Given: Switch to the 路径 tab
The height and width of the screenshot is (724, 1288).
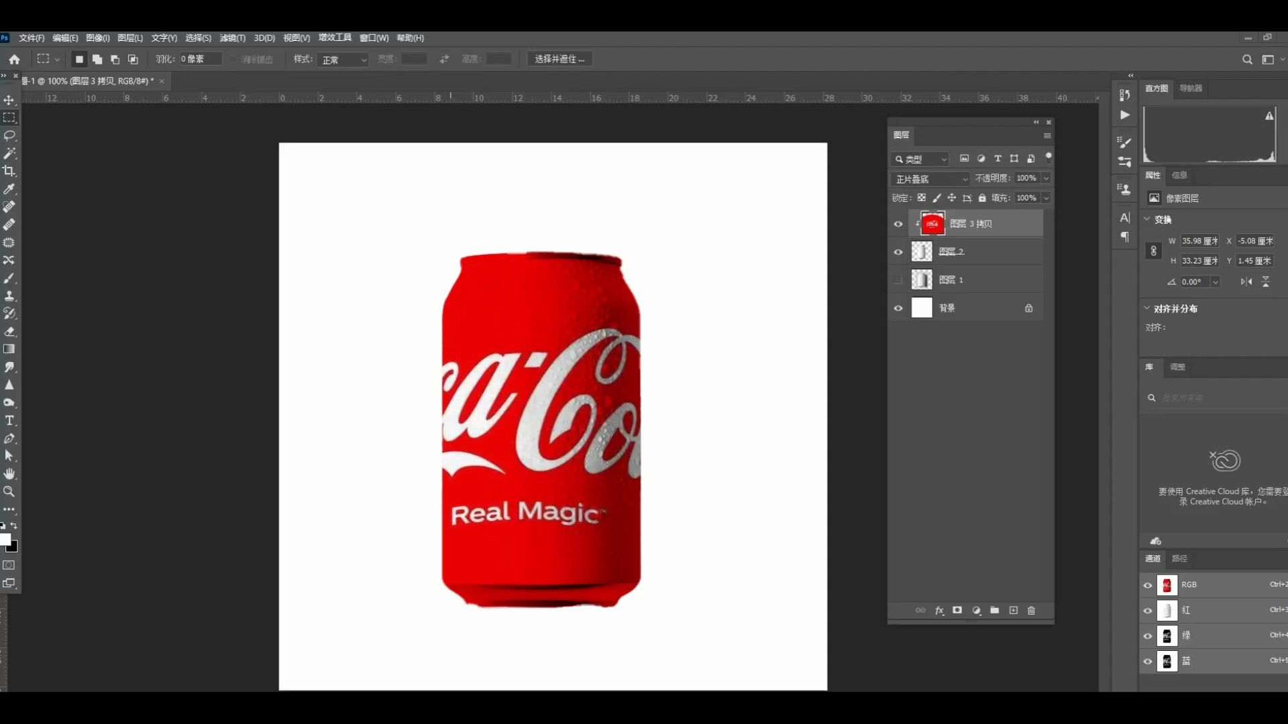Looking at the screenshot, I should tap(1179, 558).
